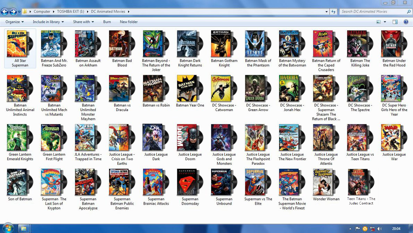Select the Son of Batman folder icon
This screenshot has height=233, width=413.
[x=20, y=182]
